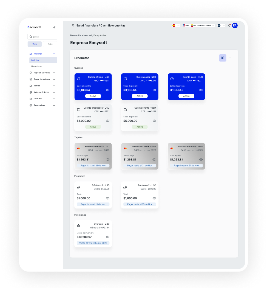Collapse the sidebar with double chevron icon

(x=54, y=27)
